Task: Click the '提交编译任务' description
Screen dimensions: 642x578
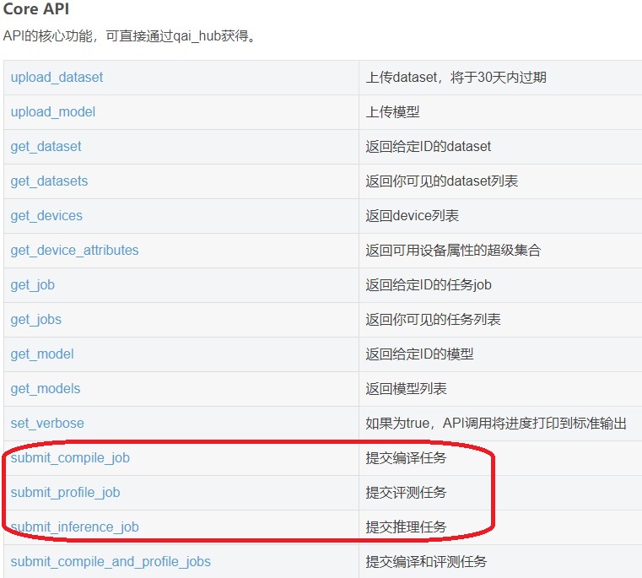Action: (406, 458)
